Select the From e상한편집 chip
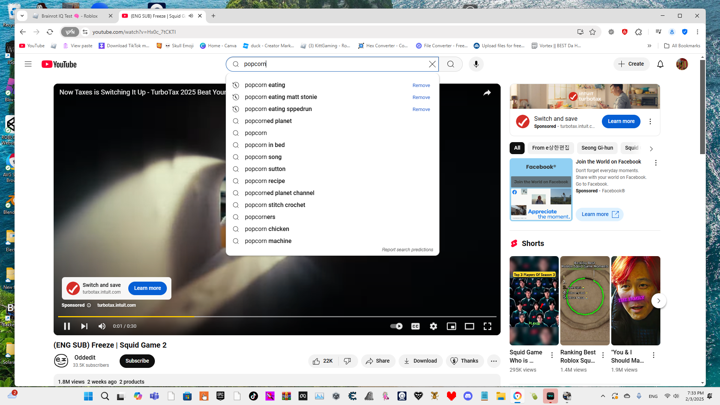 pos(550,148)
